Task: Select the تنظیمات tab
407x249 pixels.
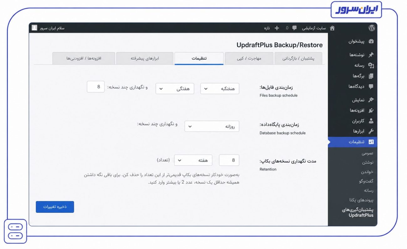Action: [199, 58]
